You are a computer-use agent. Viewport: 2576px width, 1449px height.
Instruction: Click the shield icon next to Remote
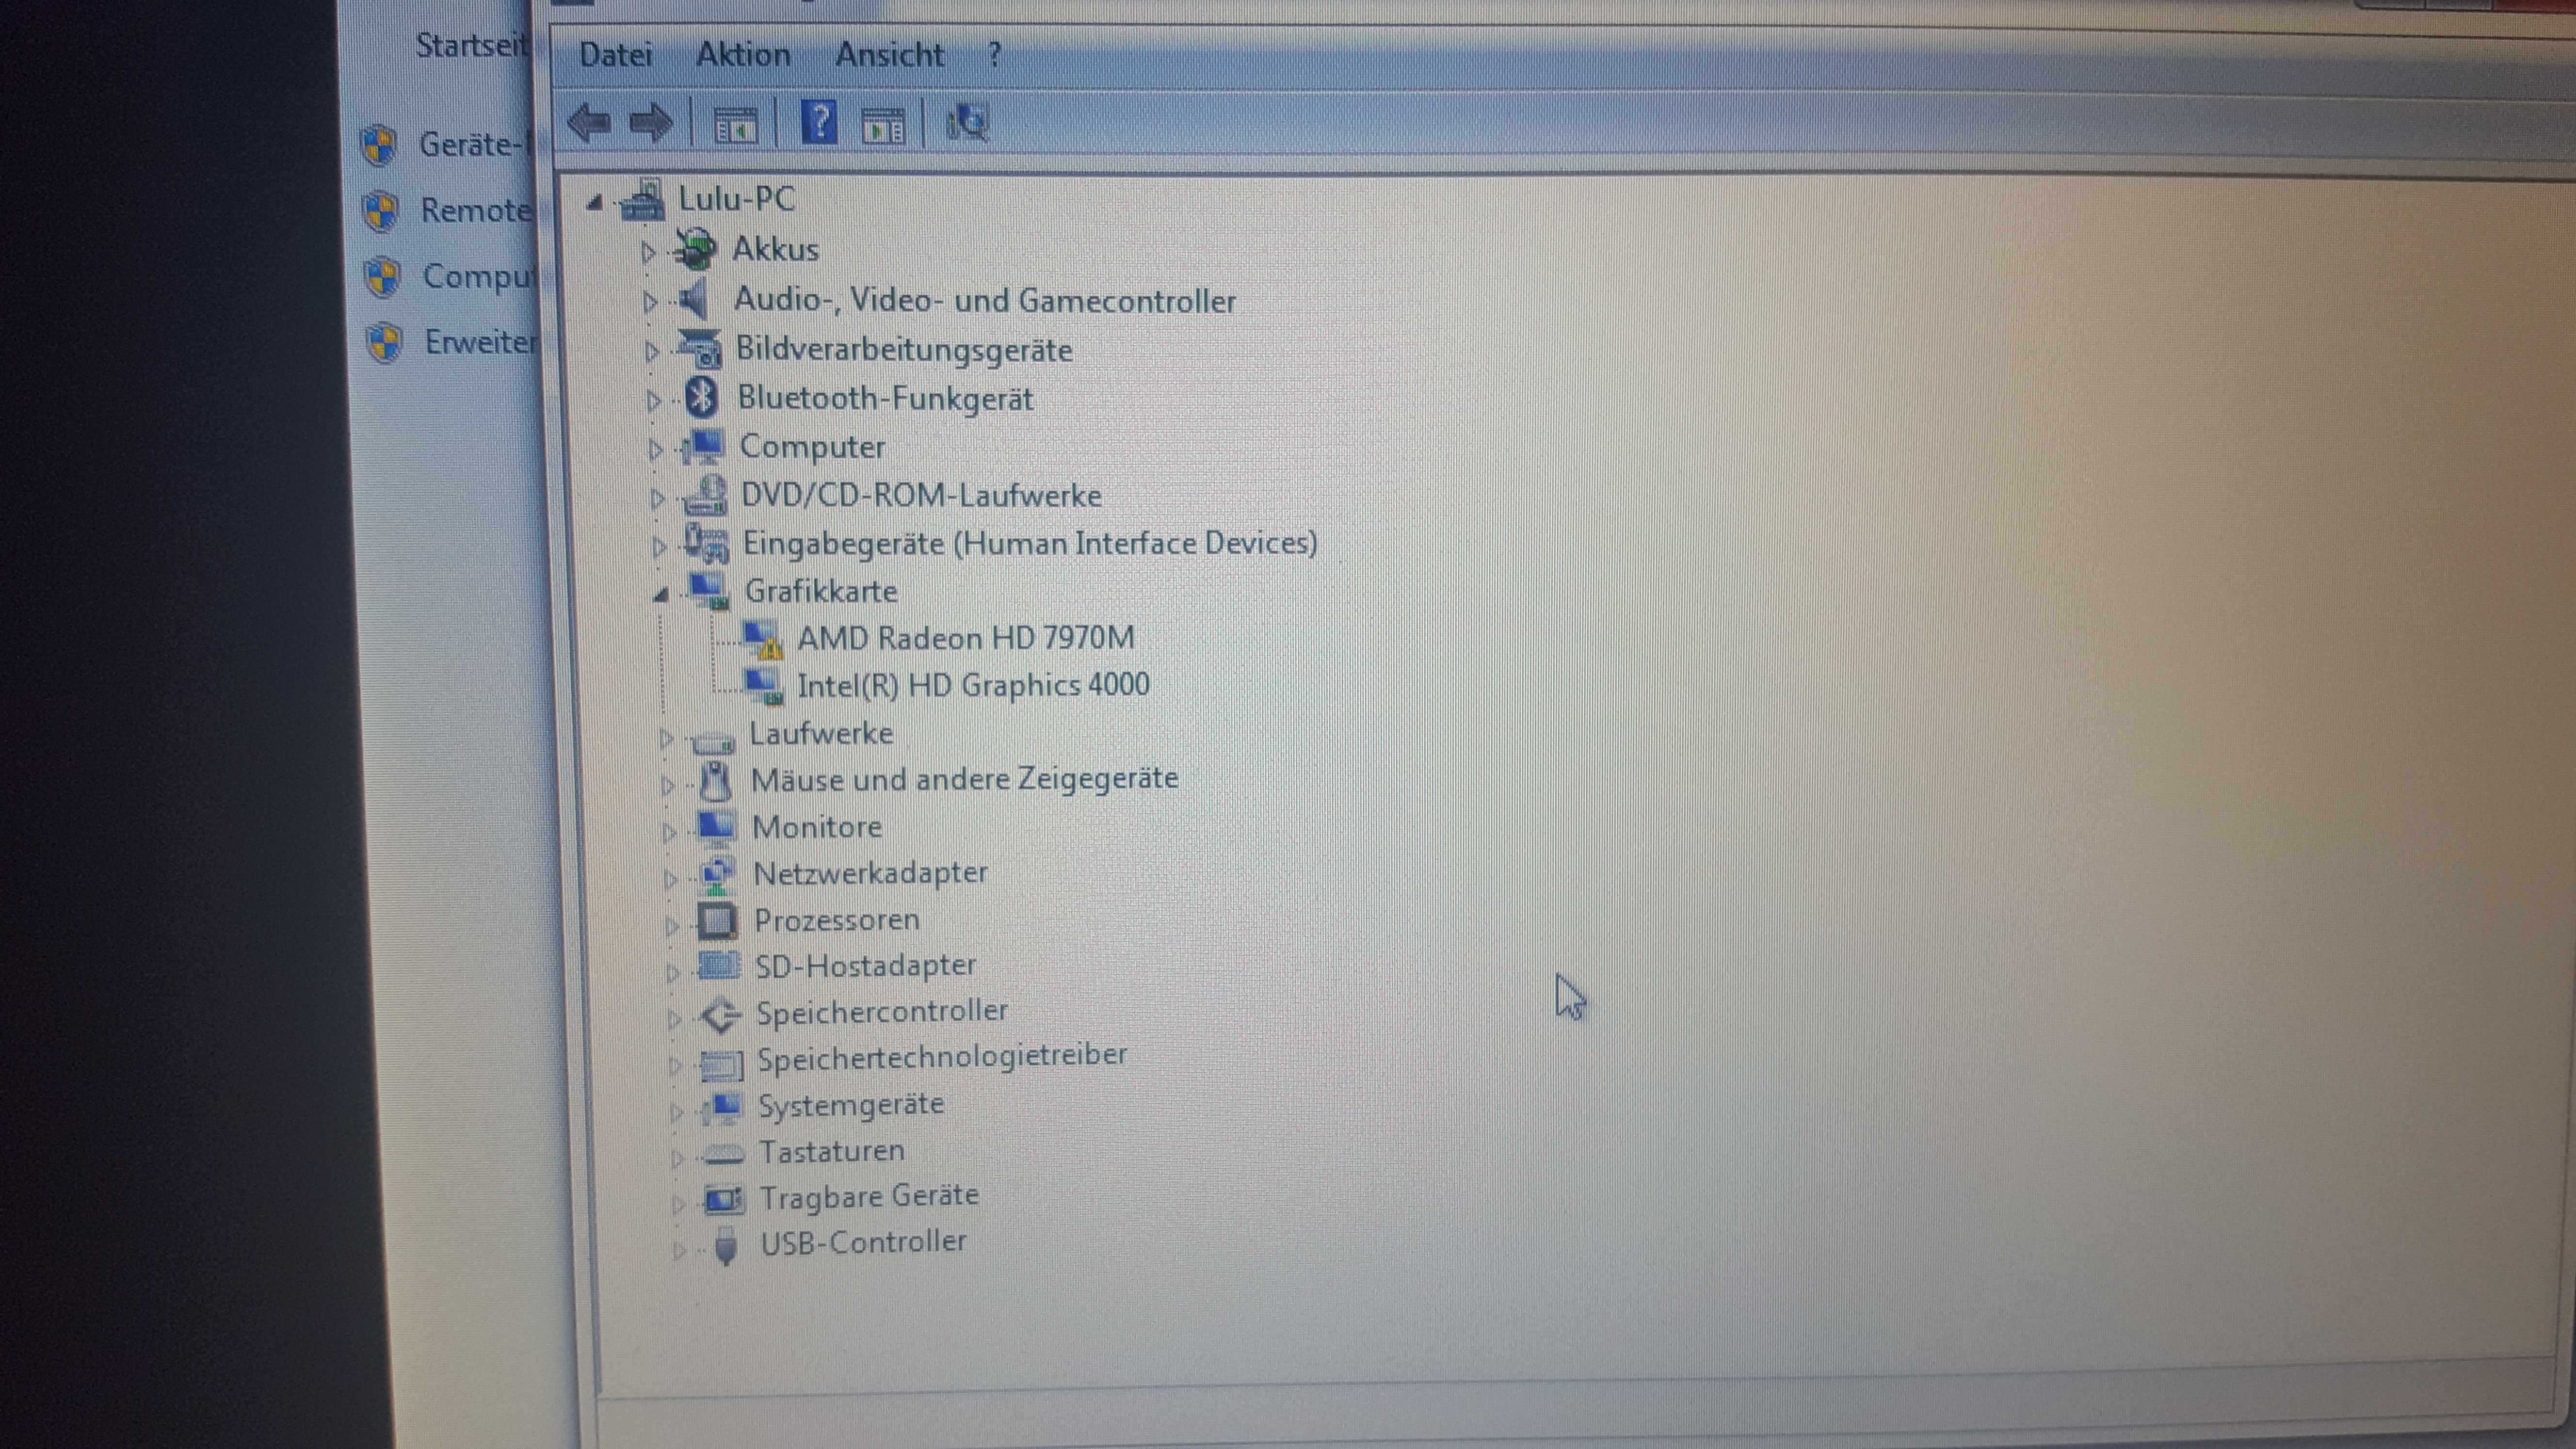[381, 211]
